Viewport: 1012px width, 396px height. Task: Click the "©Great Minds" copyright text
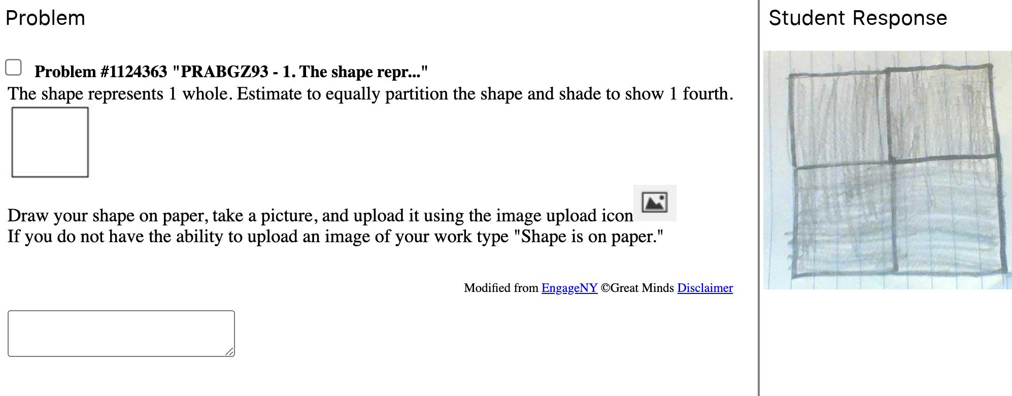(x=637, y=288)
